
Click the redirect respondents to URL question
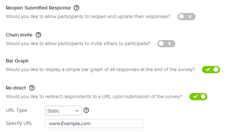click(94, 97)
